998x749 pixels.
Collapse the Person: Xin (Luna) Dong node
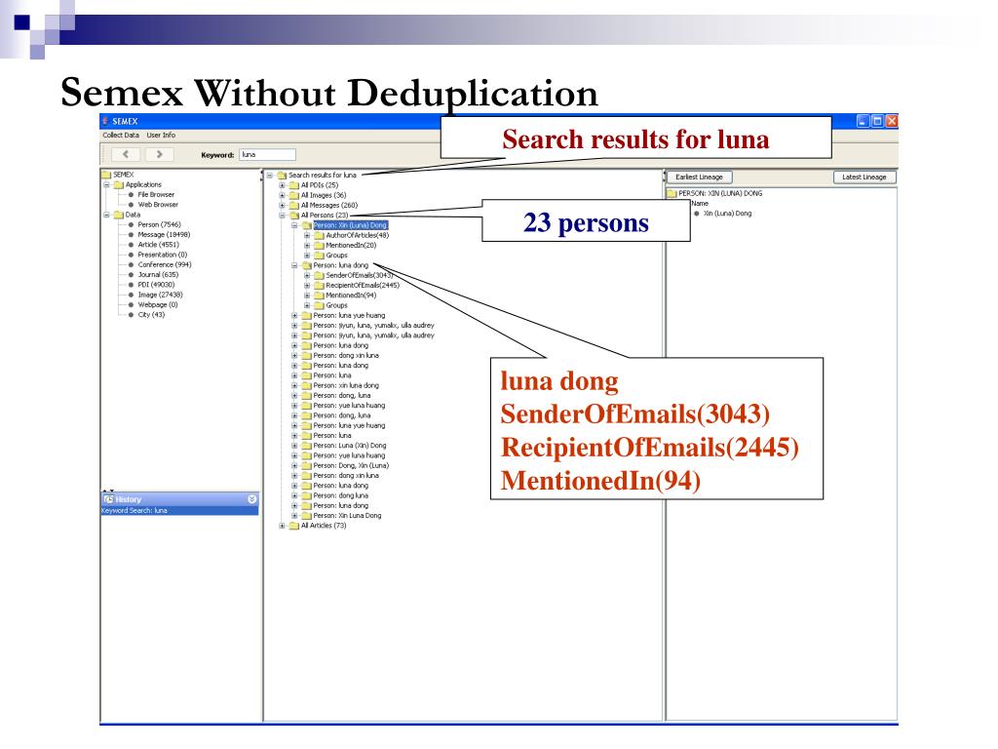[294, 225]
